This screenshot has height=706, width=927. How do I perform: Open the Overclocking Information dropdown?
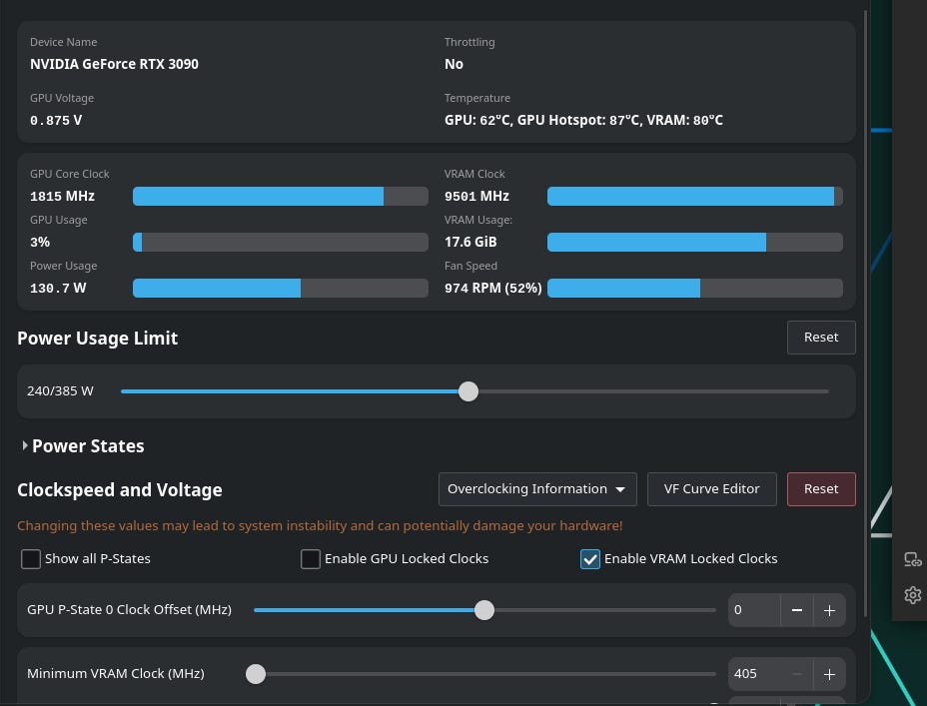click(x=537, y=489)
